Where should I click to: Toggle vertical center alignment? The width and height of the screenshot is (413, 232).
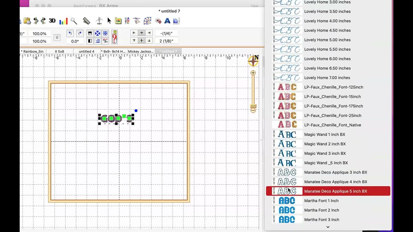click(x=141, y=41)
